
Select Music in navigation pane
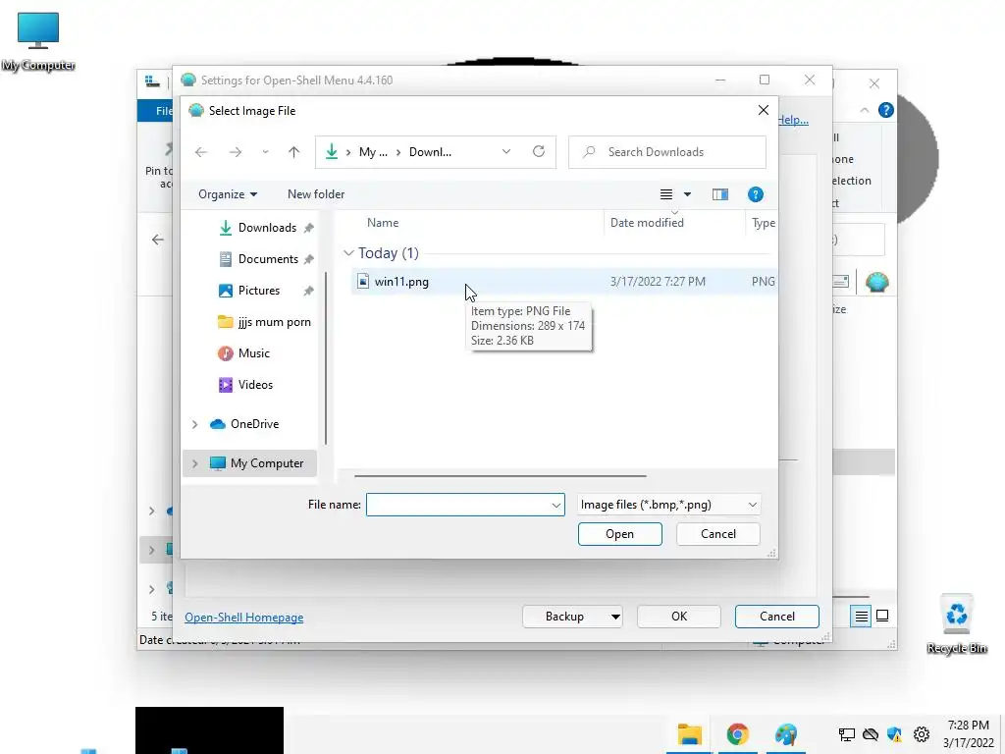click(x=254, y=353)
